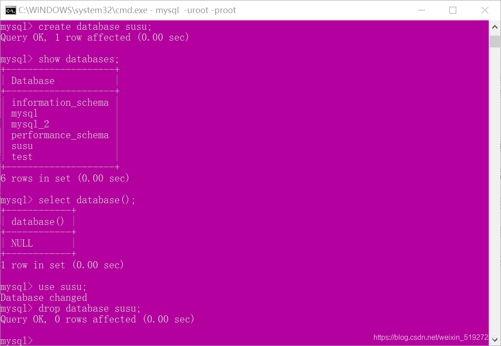Click the 'performance_schema' row
Viewport: 501px width, 346px height.
tap(60, 135)
